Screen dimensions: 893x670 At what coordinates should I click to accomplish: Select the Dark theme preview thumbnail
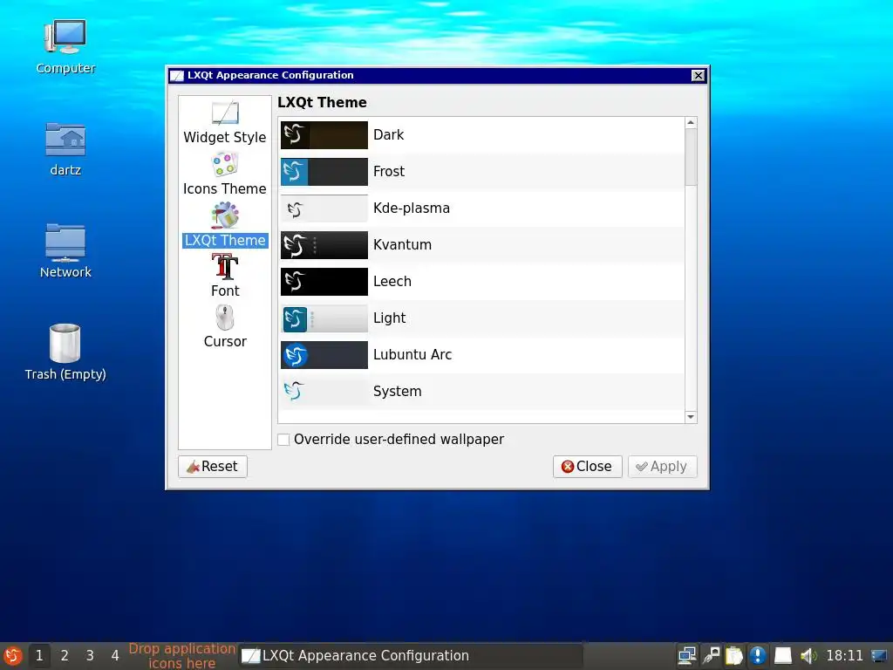pyautogui.click(x=324, y=135)
